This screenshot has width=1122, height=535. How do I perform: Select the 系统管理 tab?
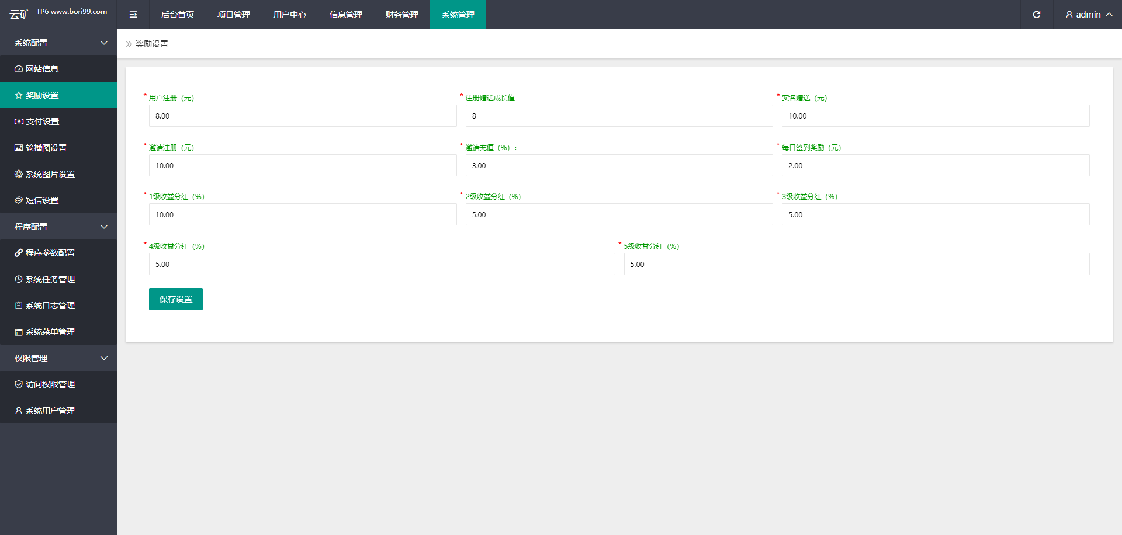[458, 15]
